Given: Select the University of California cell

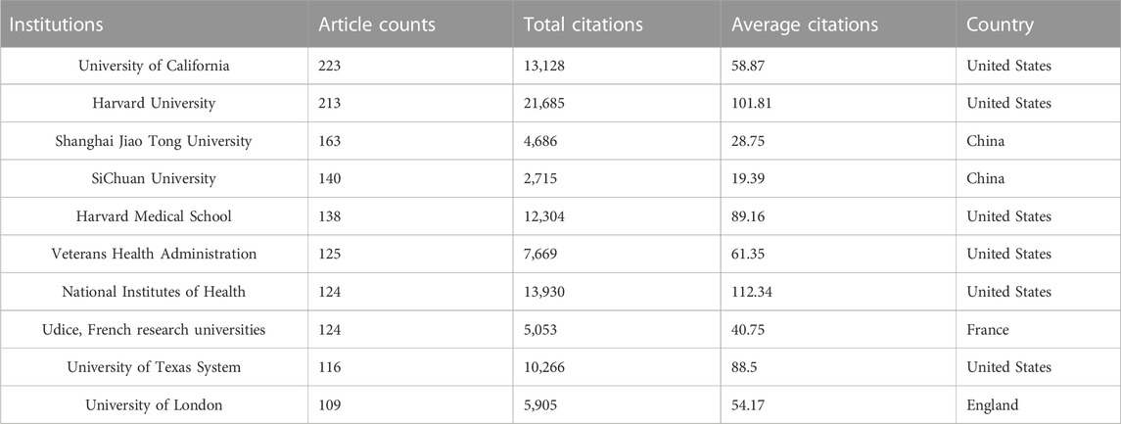Looking at the screenshot, I should tap(154, 66).
